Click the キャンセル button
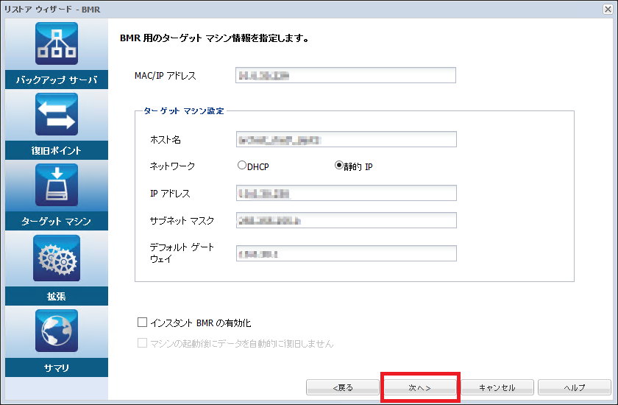The height and width of the screenshot is (405, 618). 497,387
